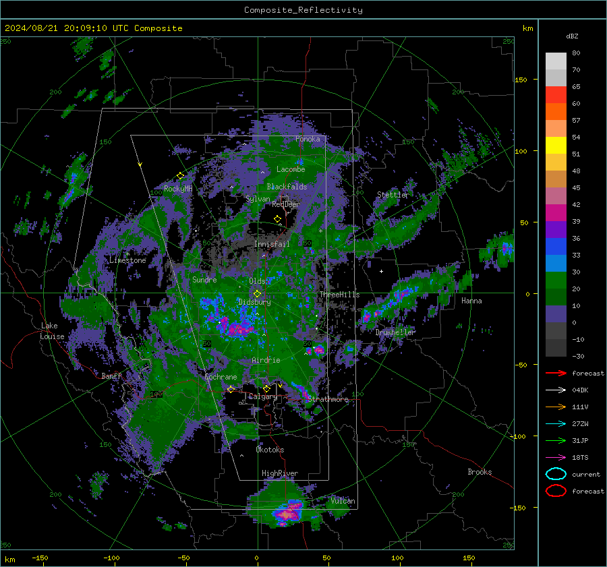Click the cyan current ellipse legend icon
607x567 pixels.
point(556,474)
